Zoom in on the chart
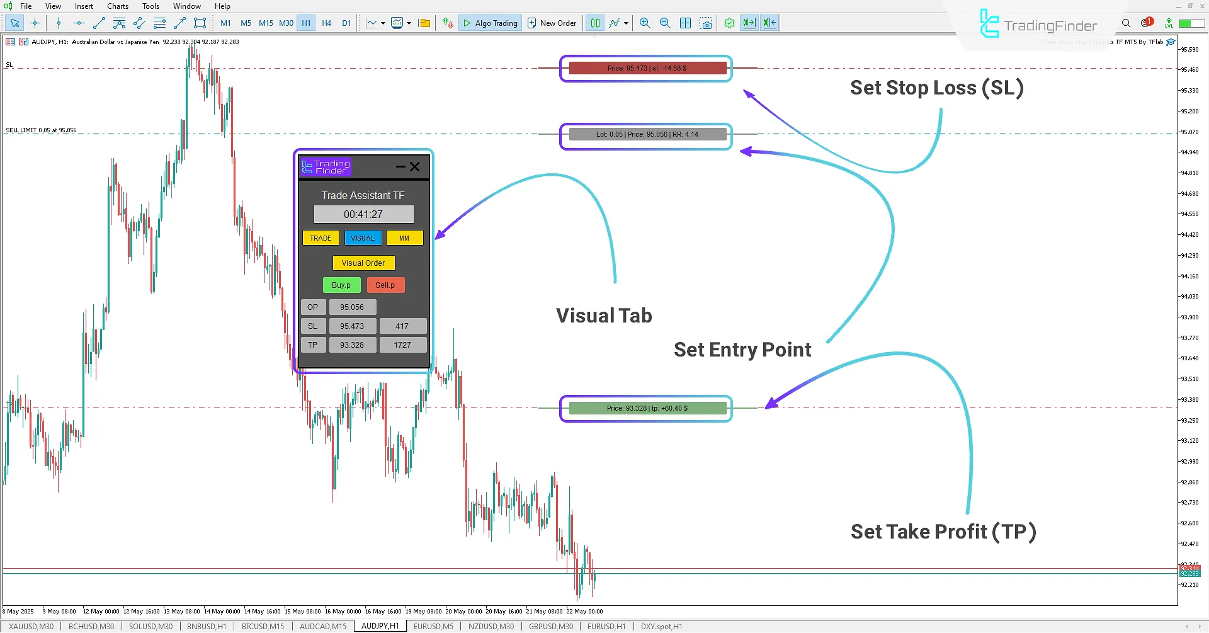This screenshot has width=1209, height=633. pos(644,23)
